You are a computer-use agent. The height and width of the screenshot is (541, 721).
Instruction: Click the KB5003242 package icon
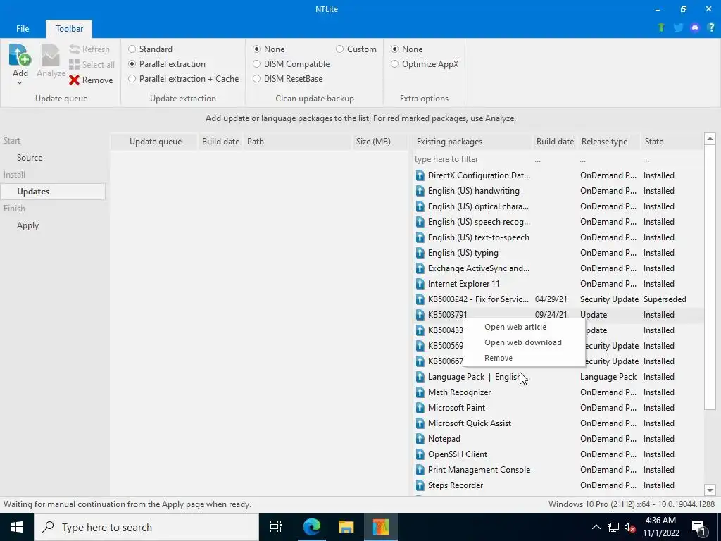(x=420, y=299)
